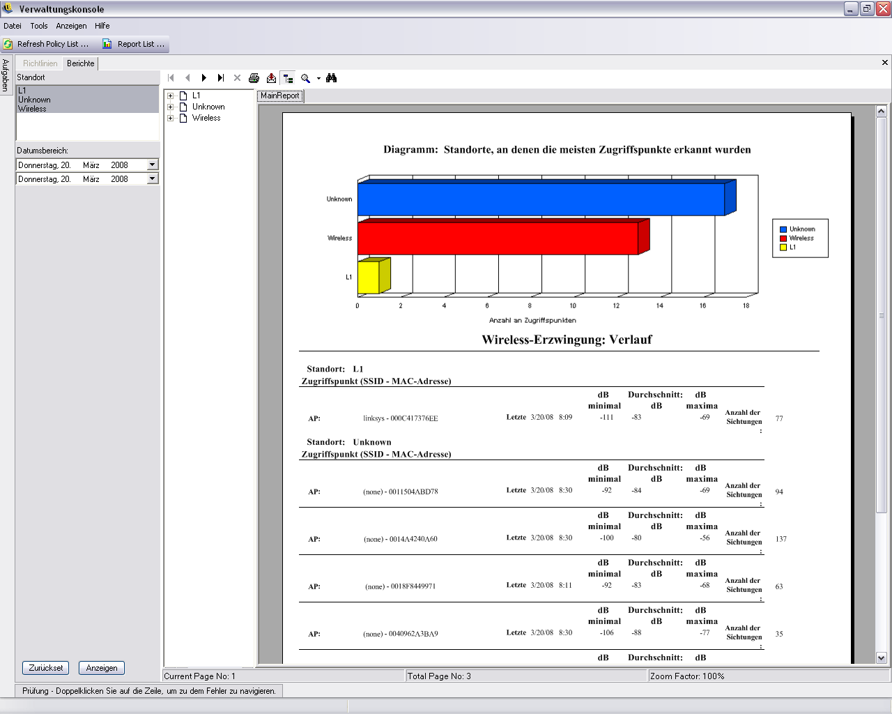Open the start date dropdown
The image size is (892, 714).
tap(153, 165)
